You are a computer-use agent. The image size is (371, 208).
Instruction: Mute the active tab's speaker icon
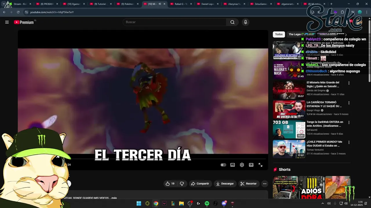[x=160, y=4]
